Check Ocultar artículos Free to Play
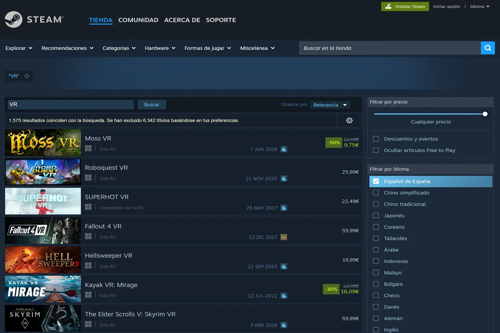 click(x=376, y=150)
